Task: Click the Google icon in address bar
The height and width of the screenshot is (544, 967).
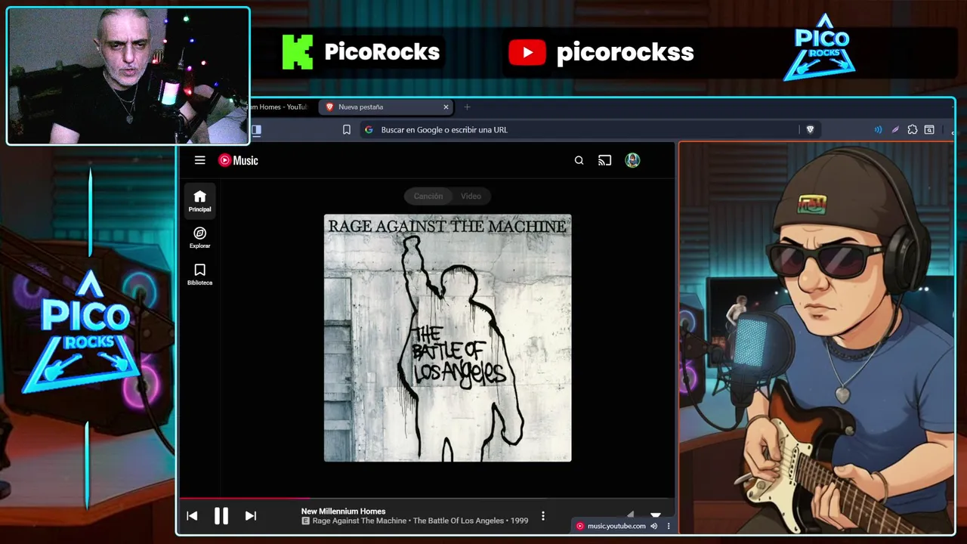Action: [x=369, y=130]
